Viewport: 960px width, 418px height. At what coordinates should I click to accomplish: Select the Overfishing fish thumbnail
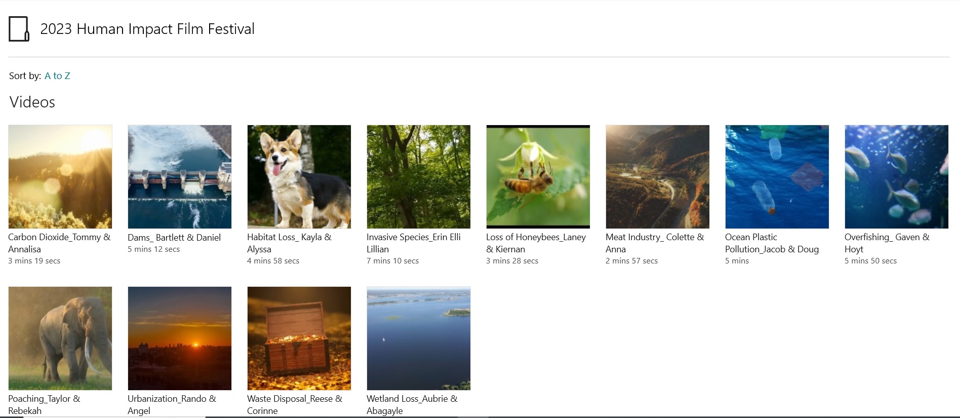click(x=897, y=177)
